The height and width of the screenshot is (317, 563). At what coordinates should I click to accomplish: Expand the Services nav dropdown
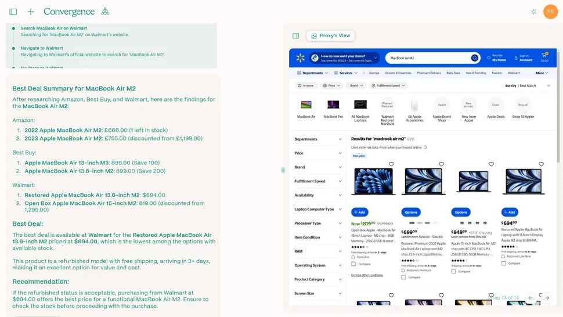click(346, 73)
